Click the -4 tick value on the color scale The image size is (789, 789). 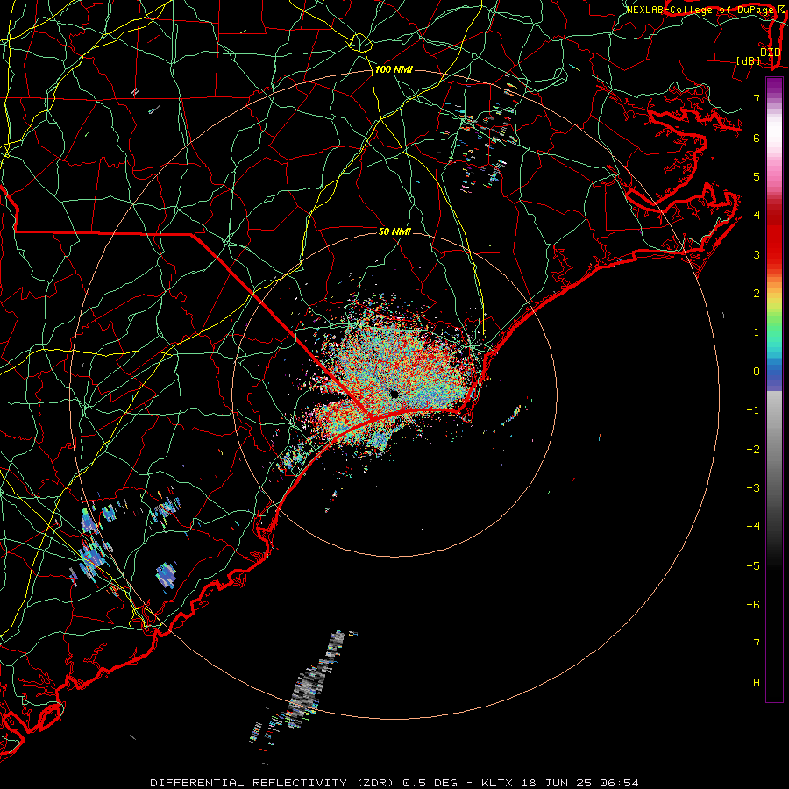pos(753,527)
